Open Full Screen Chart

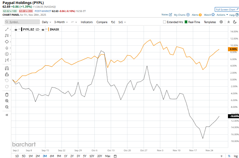[227, 10]
